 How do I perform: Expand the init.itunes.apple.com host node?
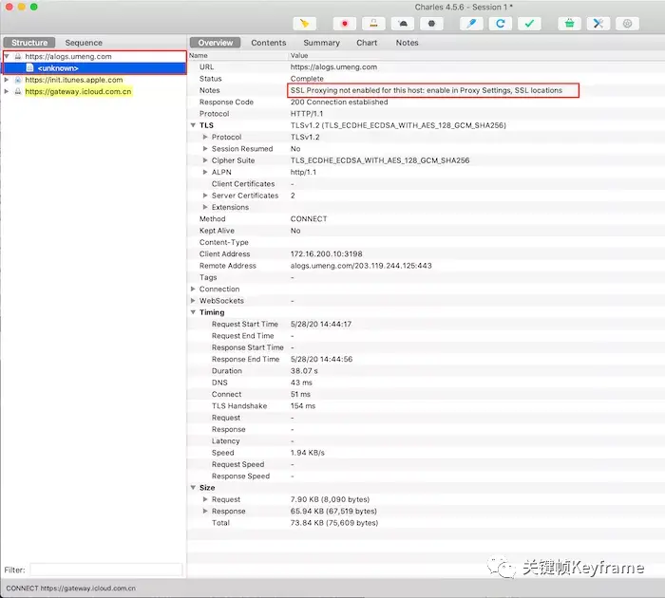(7, 80)
